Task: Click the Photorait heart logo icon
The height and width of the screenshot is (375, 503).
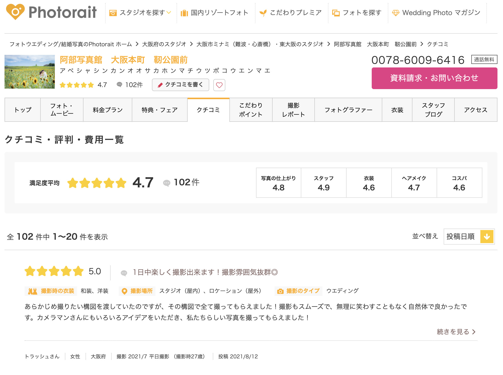Action: [15, 12]
